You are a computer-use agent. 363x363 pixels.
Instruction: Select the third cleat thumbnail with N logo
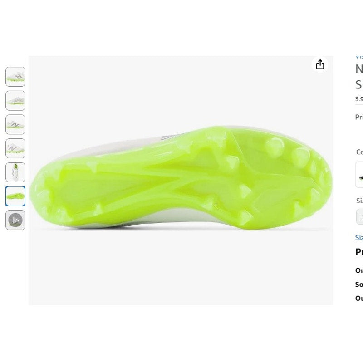pos(15,124)
